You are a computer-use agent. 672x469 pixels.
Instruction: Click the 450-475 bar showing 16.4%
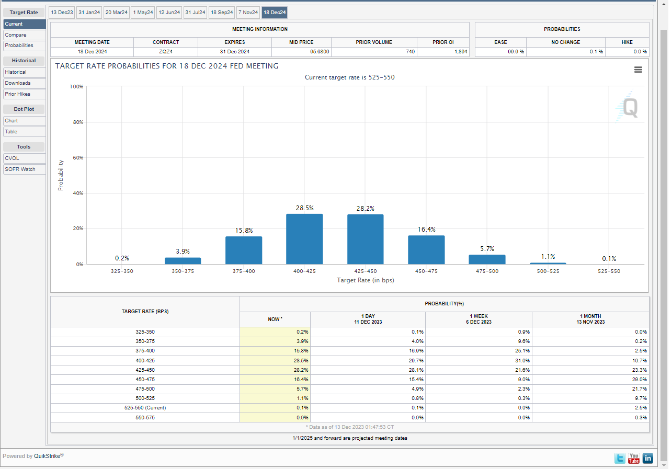tap(426, 250)
